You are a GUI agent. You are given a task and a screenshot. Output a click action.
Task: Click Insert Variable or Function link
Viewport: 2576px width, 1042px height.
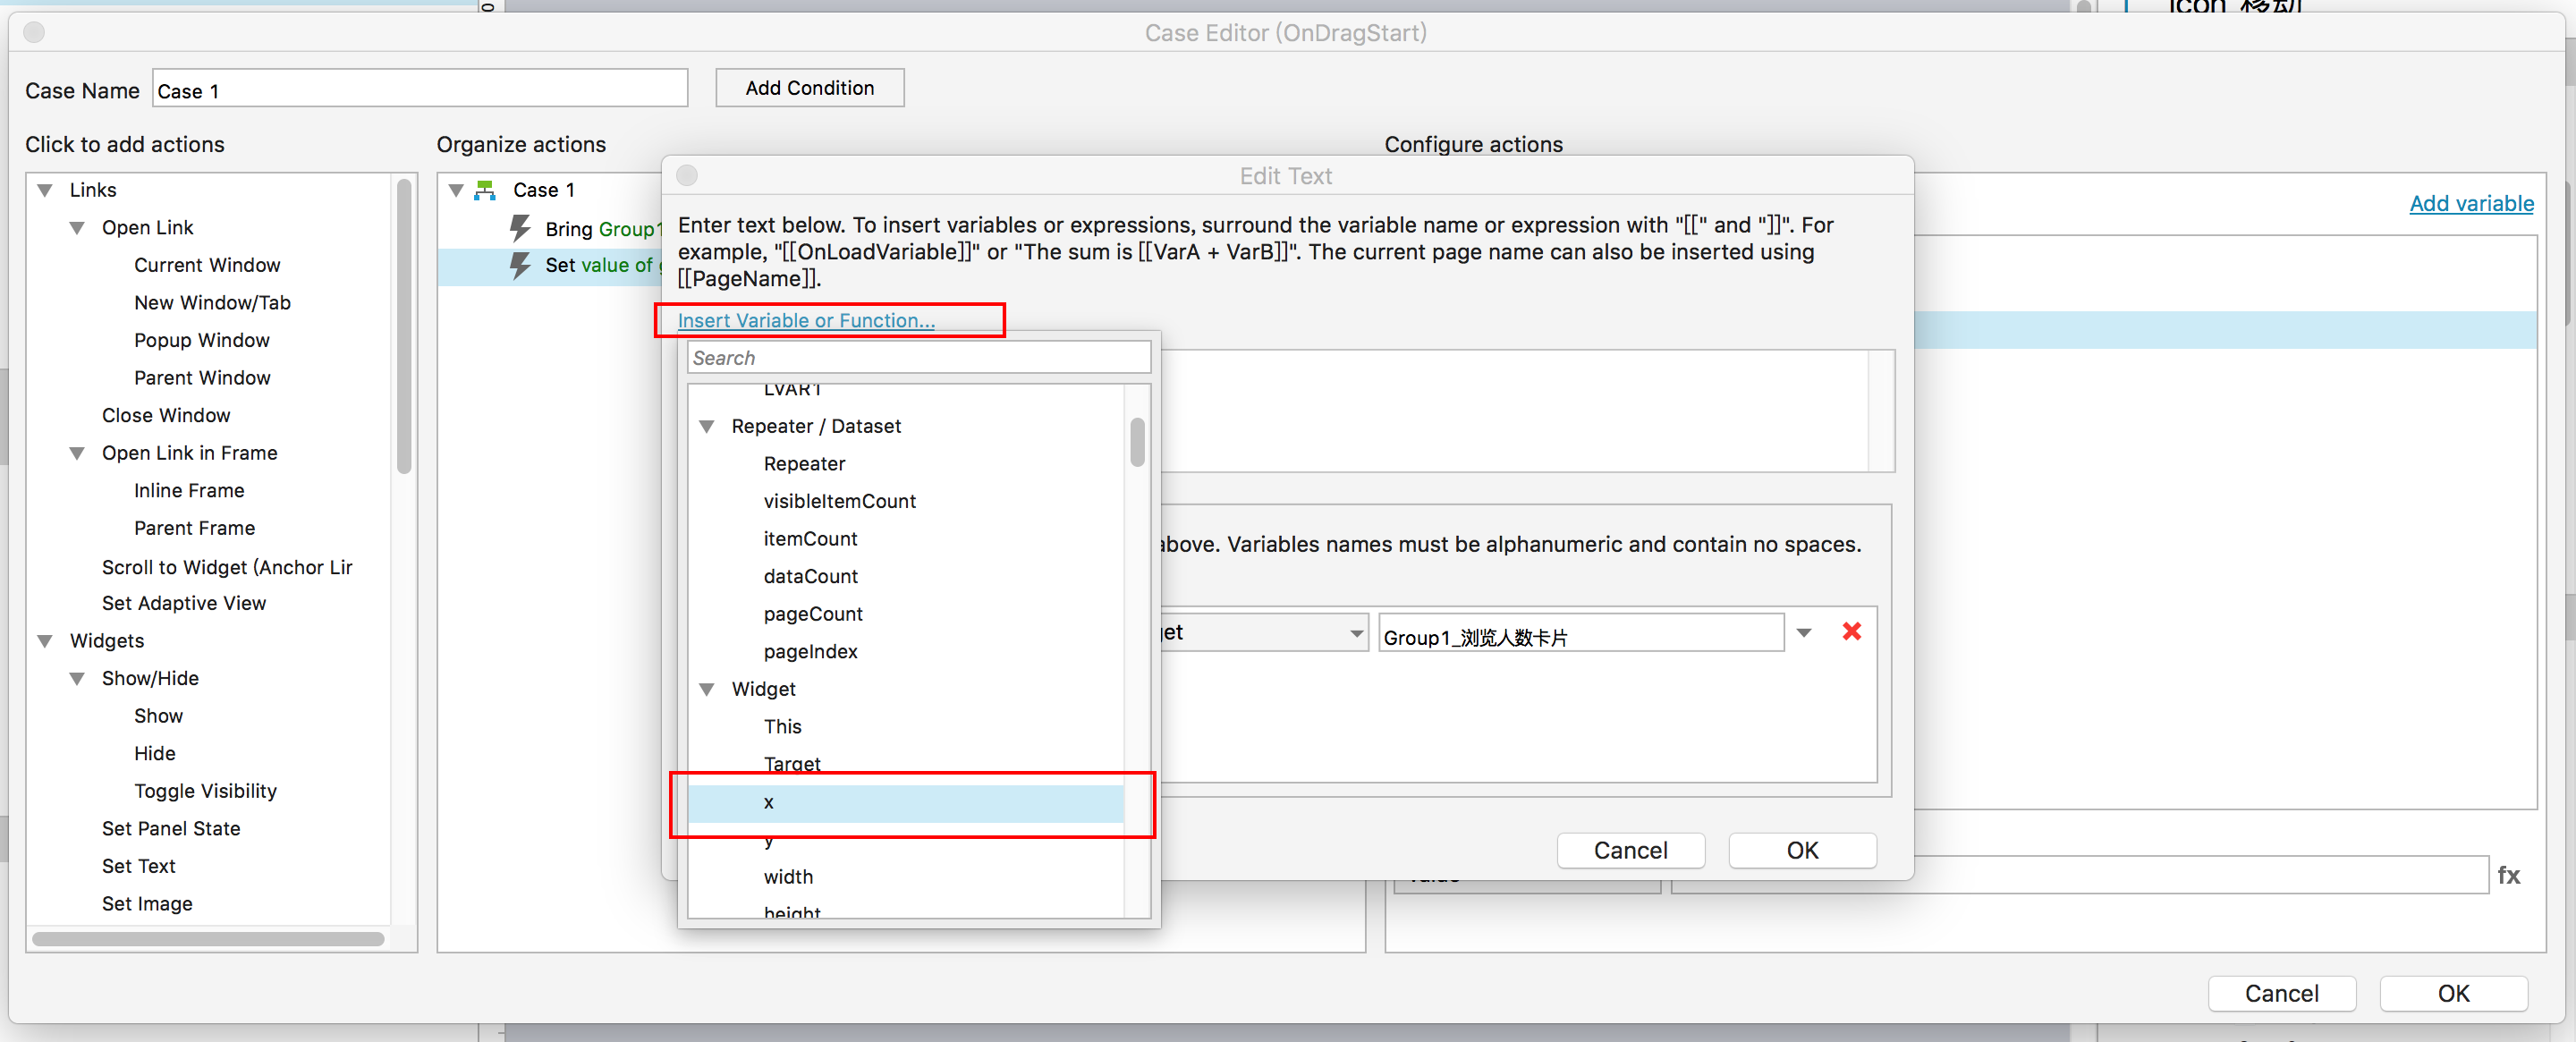pyautogui.click(x=806, y=320)
